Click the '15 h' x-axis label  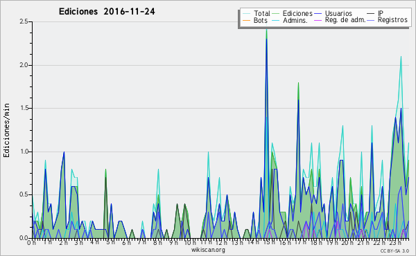point(268,242)
